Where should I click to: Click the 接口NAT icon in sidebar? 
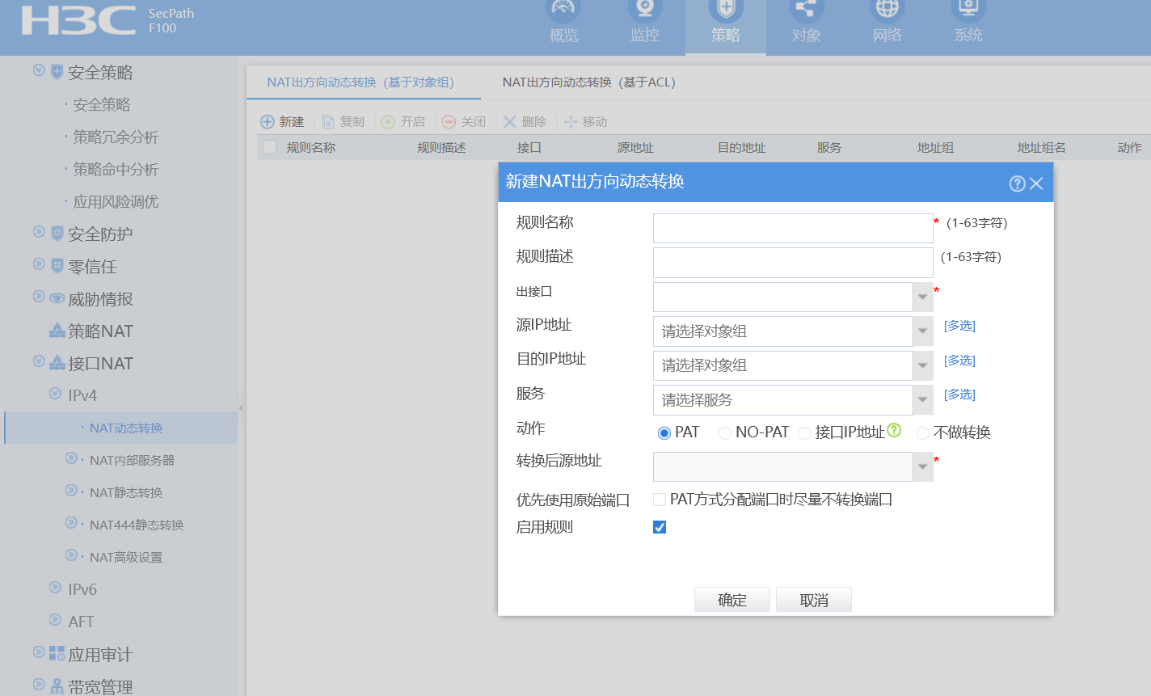57,363
